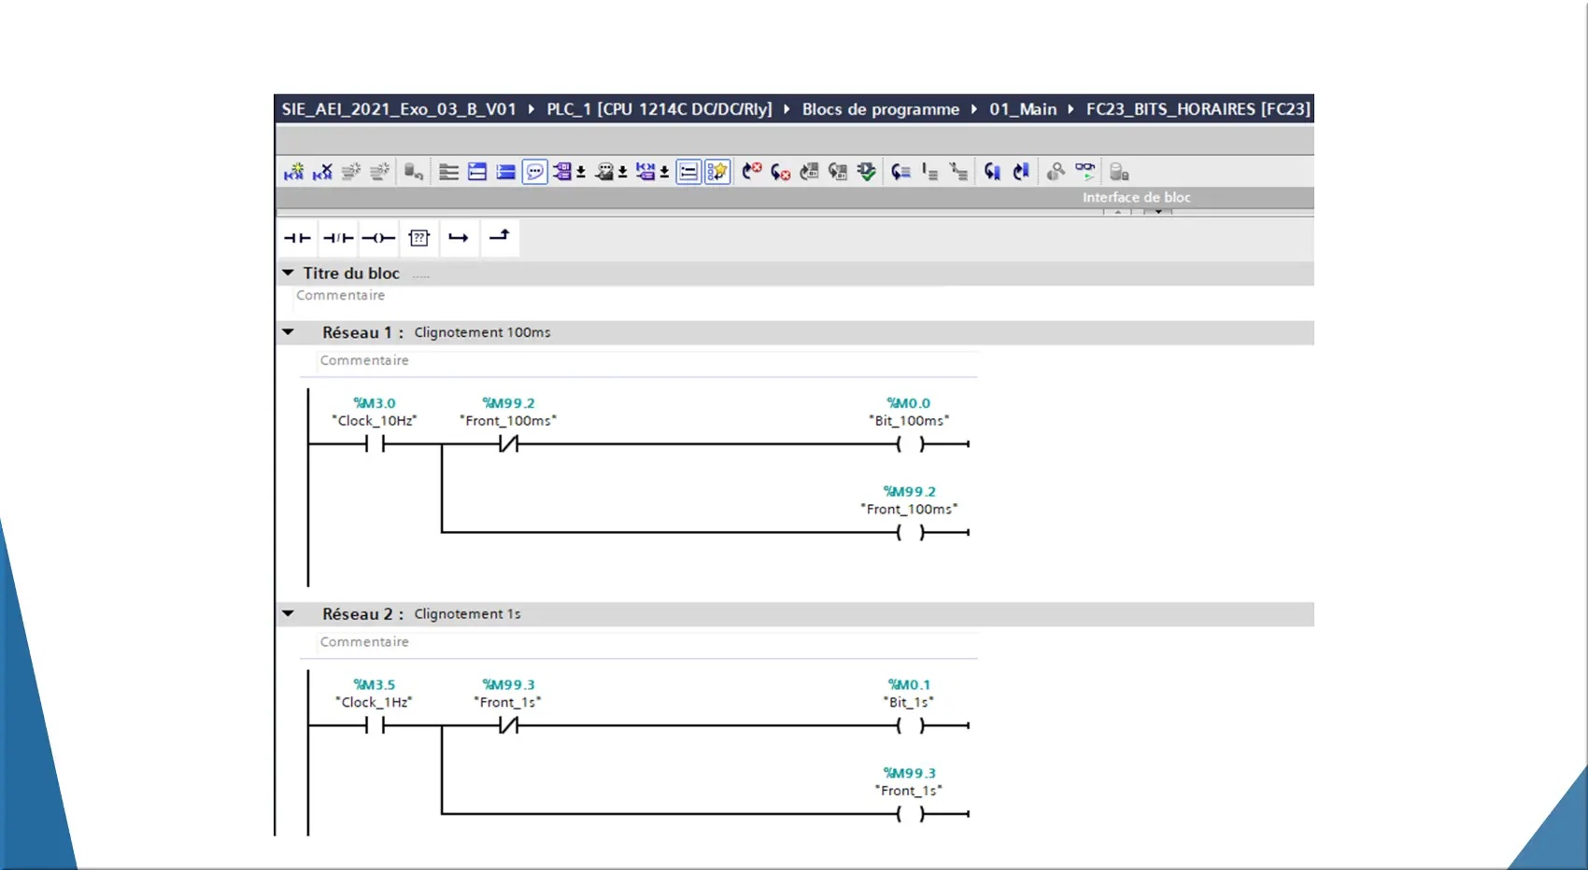Click network title Clignotement 1s
The image size is (1588, 870).
(x=468, y=614)
